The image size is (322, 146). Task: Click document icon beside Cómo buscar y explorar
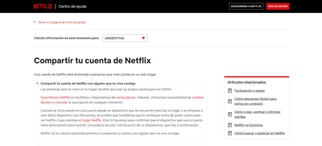230,133
